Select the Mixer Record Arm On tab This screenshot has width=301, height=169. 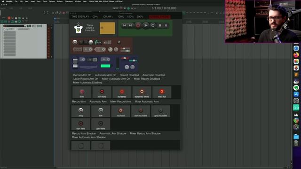click(86, 79)
